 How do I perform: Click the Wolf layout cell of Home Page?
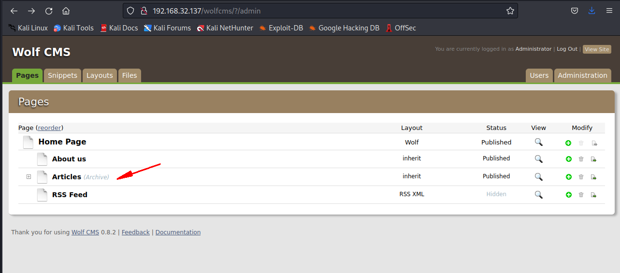click(412, 143)
